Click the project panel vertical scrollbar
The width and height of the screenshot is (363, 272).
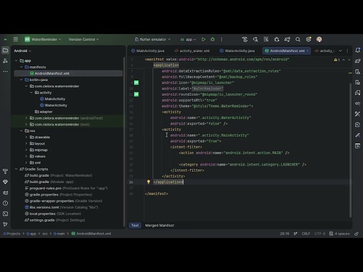[x=124, y=142]
